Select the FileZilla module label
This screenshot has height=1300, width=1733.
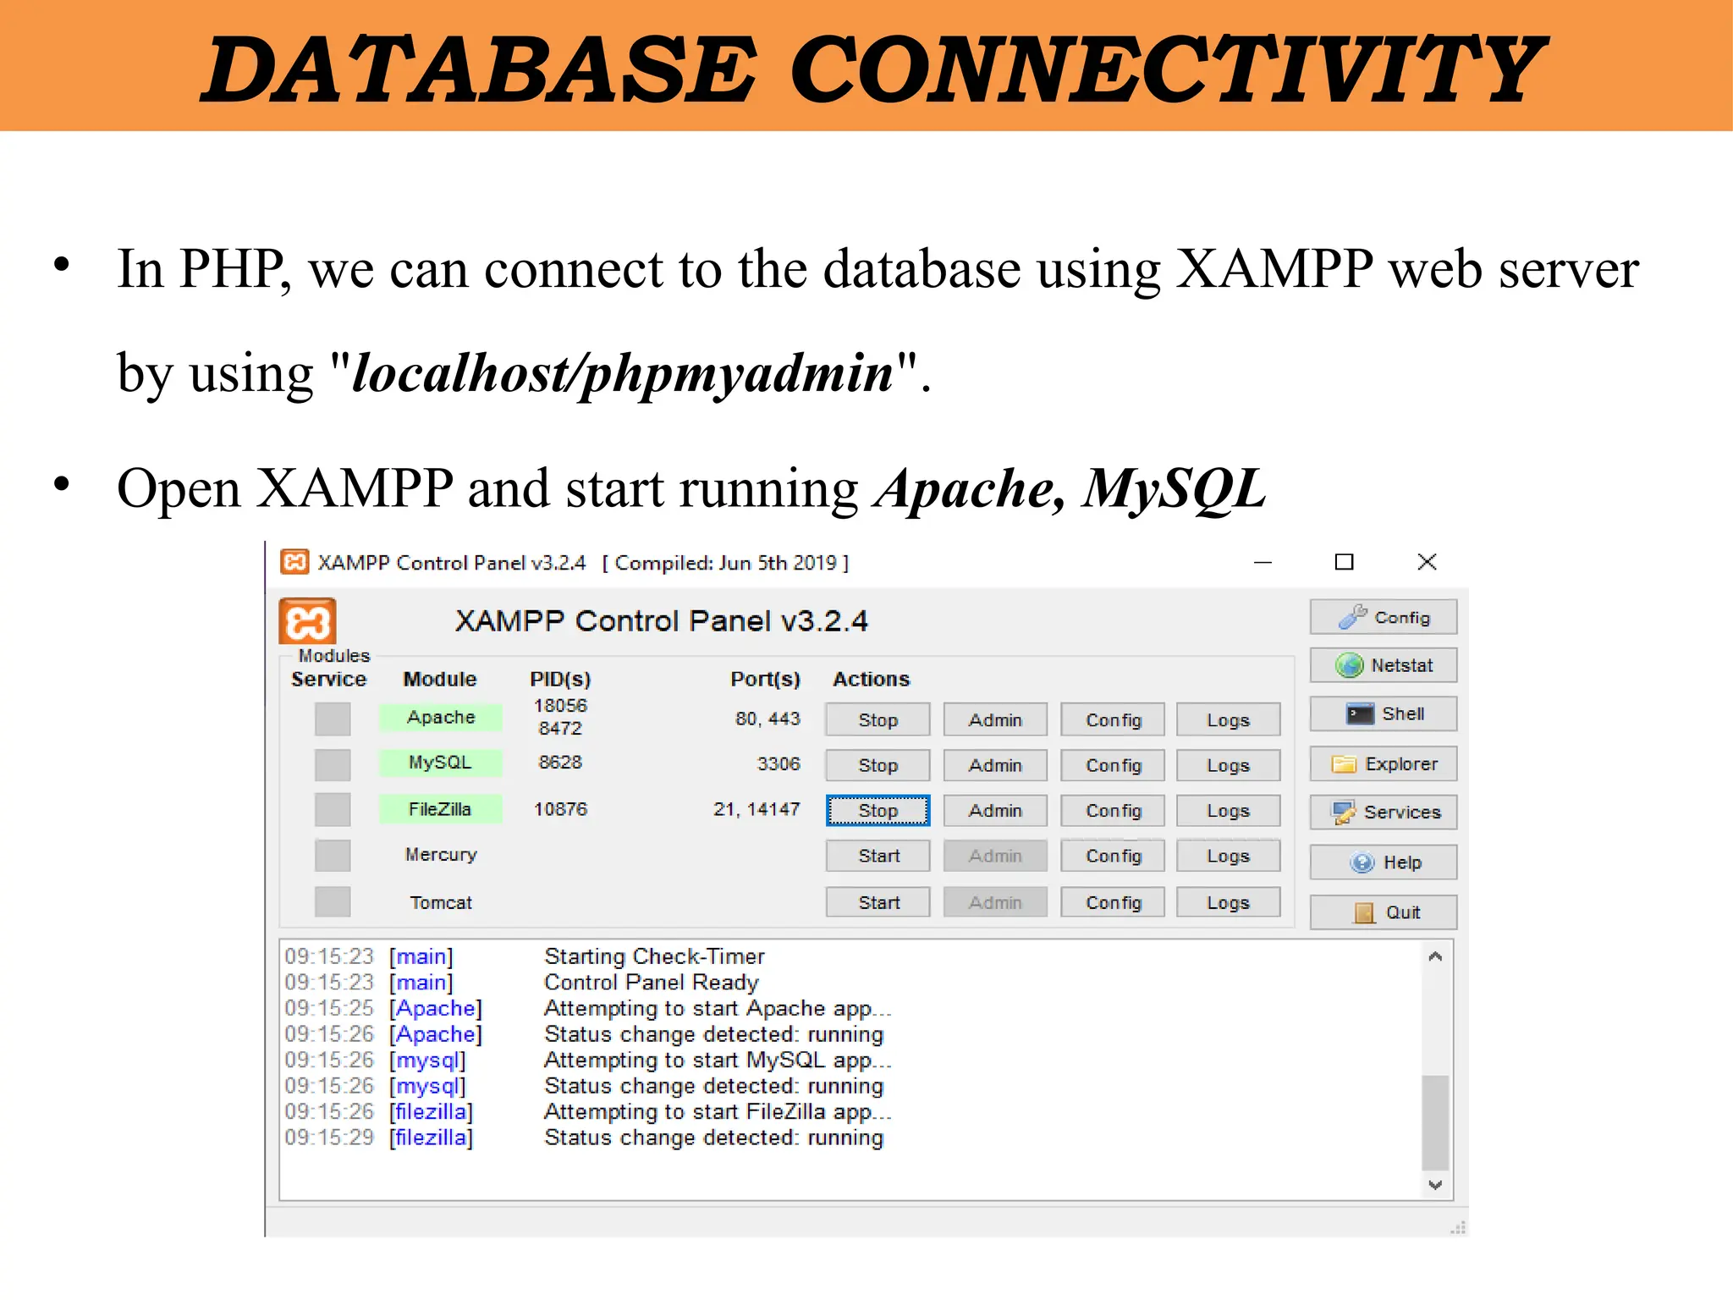point(441,808)
